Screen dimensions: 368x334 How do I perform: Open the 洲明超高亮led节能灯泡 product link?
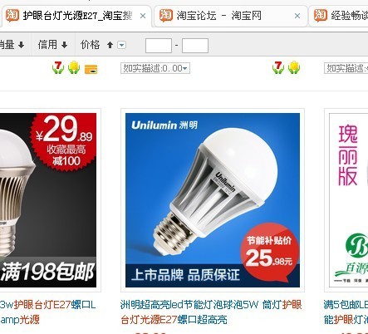click(x=211, y=312)
